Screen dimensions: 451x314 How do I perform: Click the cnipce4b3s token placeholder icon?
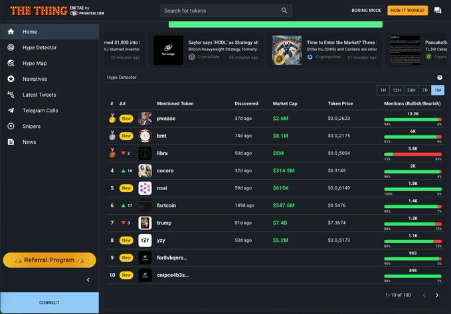point(145,275)
